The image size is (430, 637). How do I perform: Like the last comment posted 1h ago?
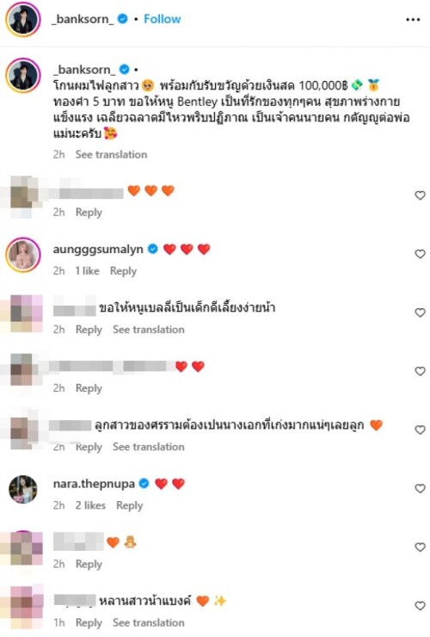[x=420, y=606]
